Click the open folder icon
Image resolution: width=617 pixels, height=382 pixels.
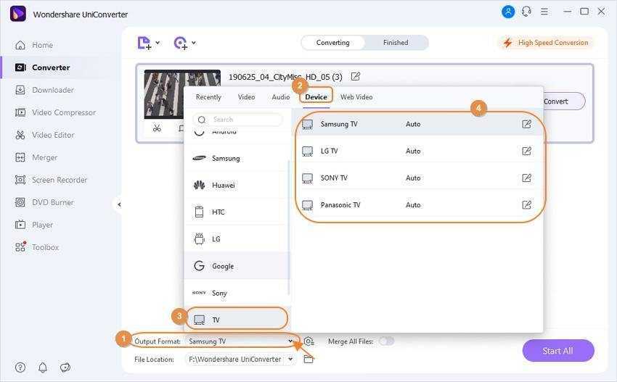(308, 360)
